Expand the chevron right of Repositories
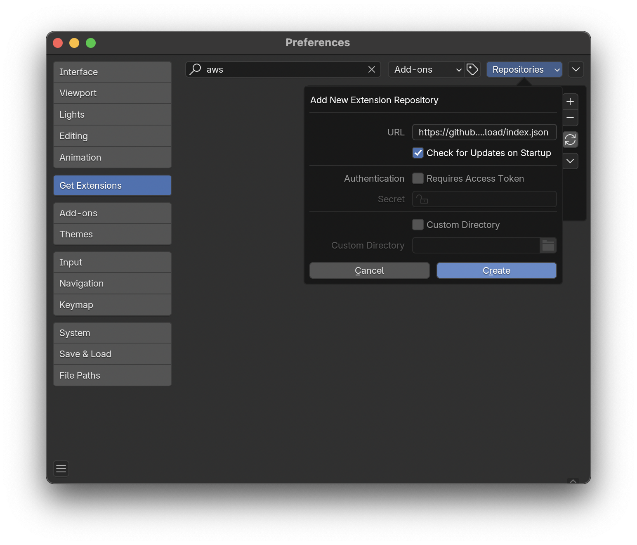The width and height of the screenshot is (637, 545). (x=576, y=69)
